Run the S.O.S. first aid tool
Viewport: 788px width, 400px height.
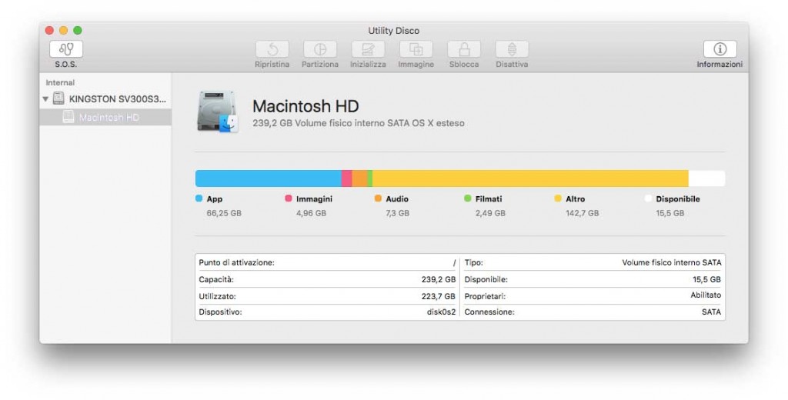click(66, 49)
